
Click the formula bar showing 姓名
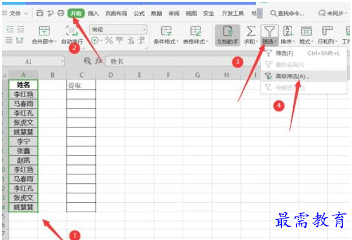[x=182, y=61]
